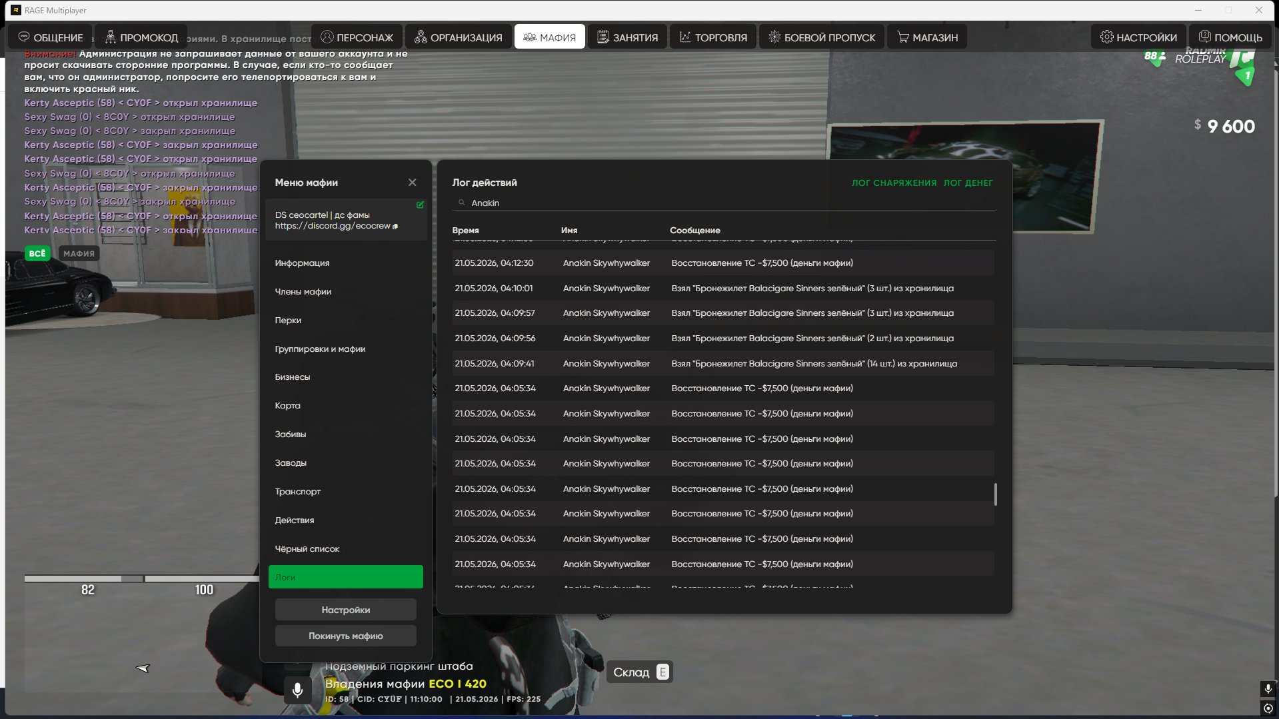Open the ЗАНЯТИЯ tab
Screen dimensions: 1279x719
[x=627, y=37]
